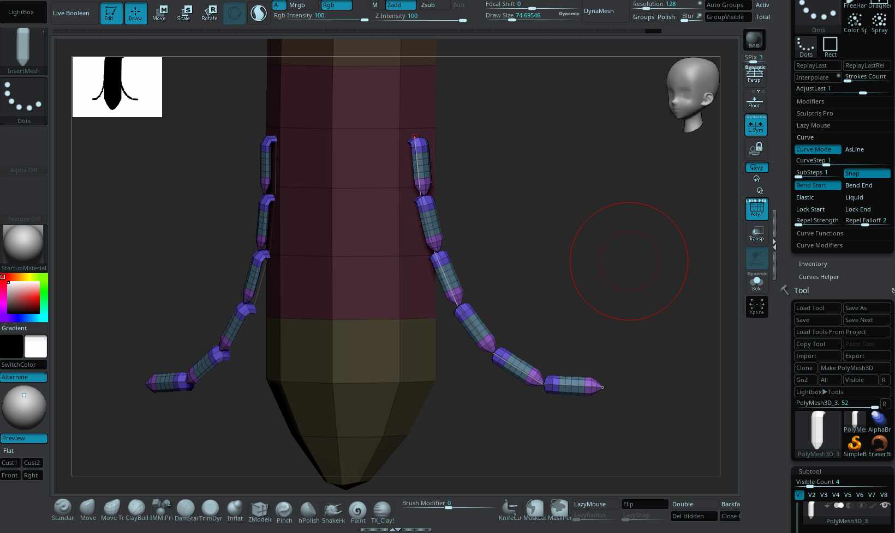895x533 pixels.
Task: Click the SimpleBrush tool icon
Action: click(855, 446)
